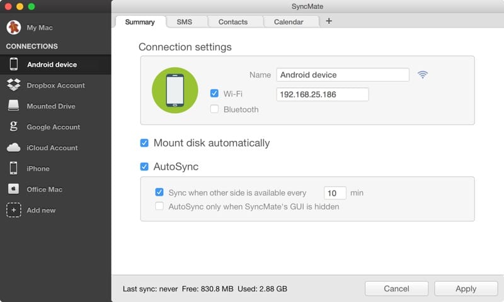
Task: Click the Connection settings heading
Action: [185, 47]
